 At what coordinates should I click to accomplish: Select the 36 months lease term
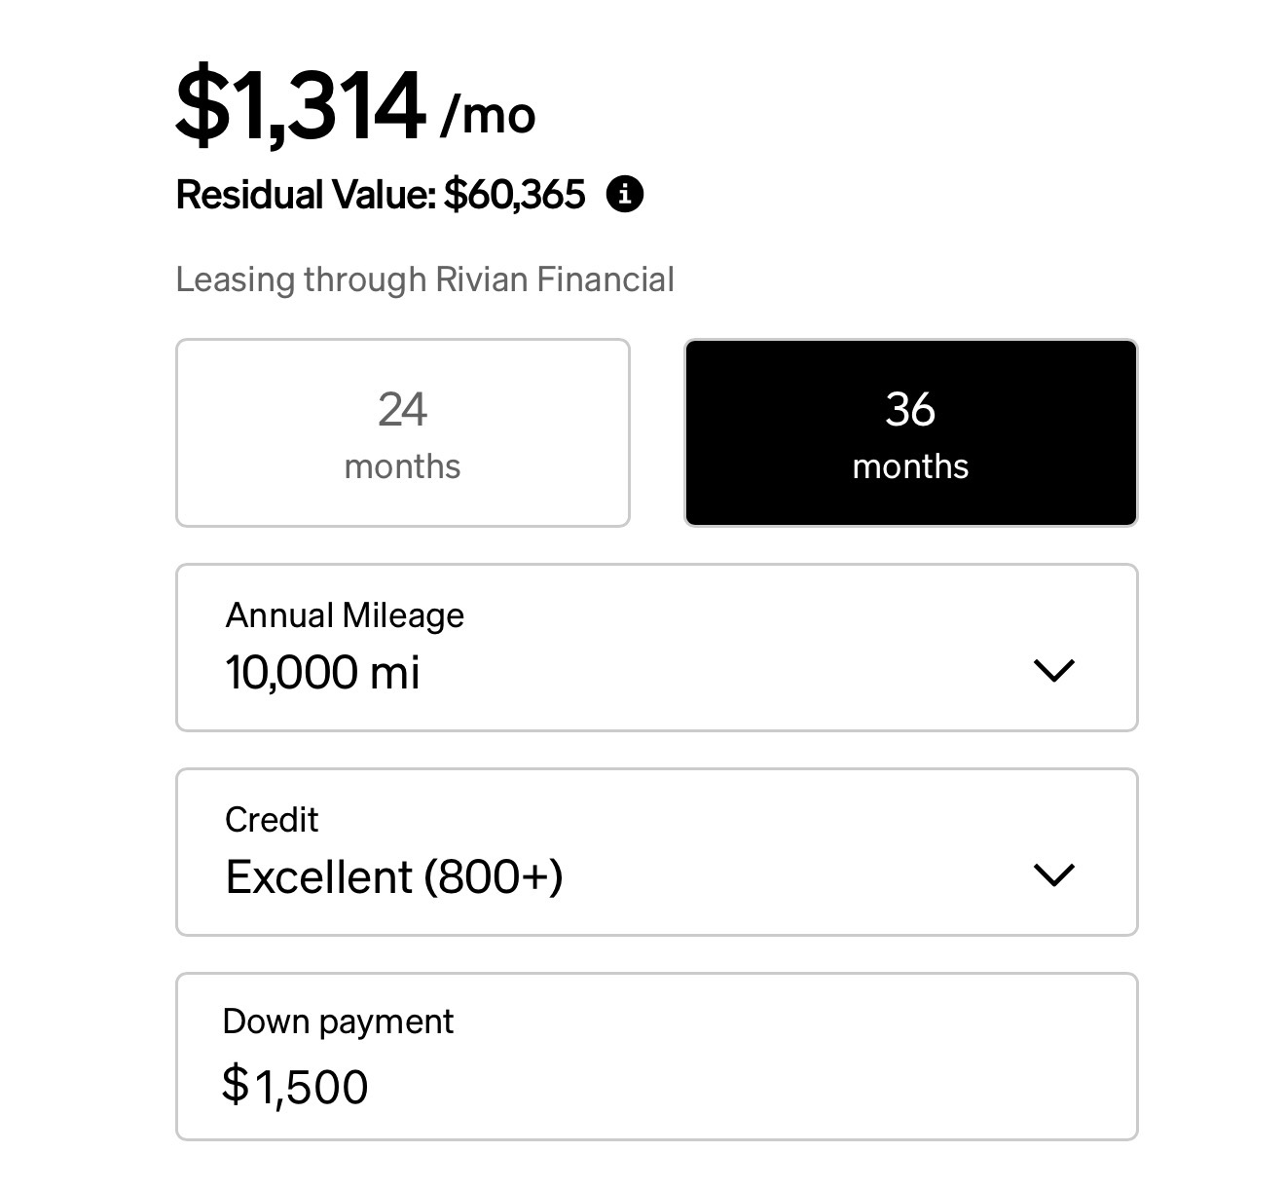[x=911, y=432]
